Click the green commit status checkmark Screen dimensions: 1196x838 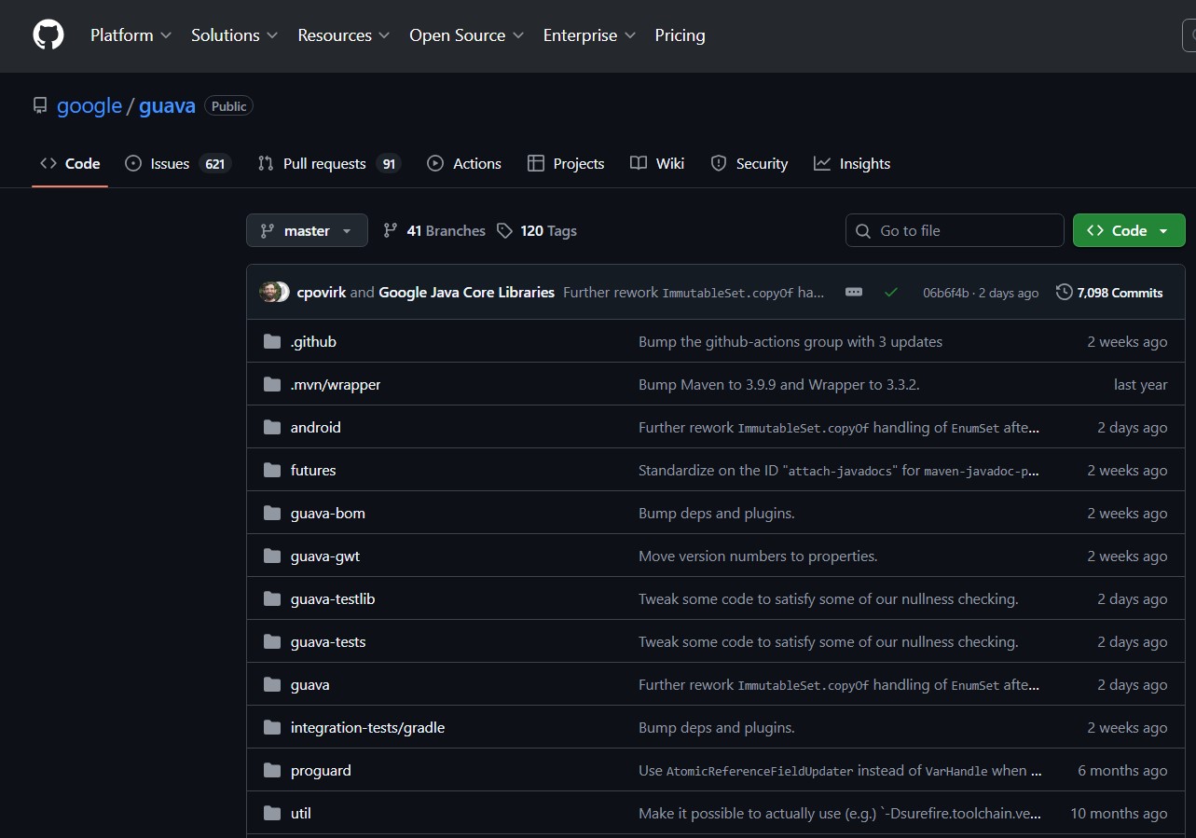pos(890,293)
